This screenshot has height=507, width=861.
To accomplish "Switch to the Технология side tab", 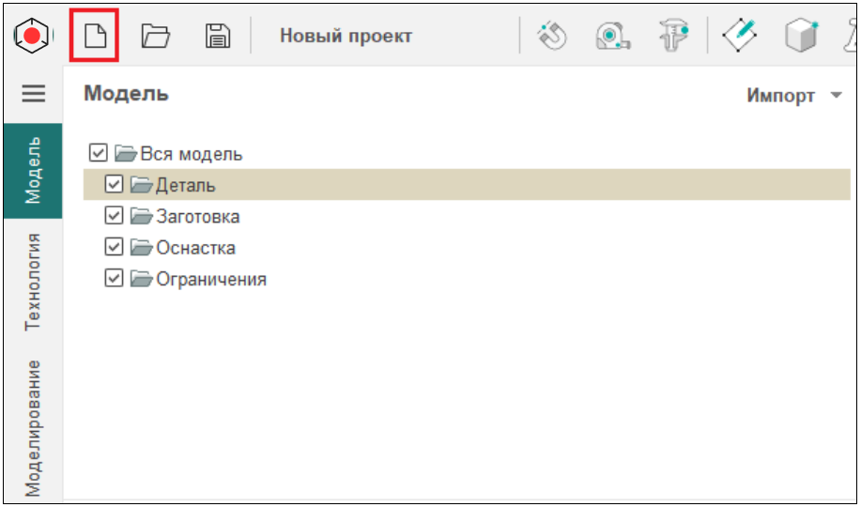I will coord(34,282).
